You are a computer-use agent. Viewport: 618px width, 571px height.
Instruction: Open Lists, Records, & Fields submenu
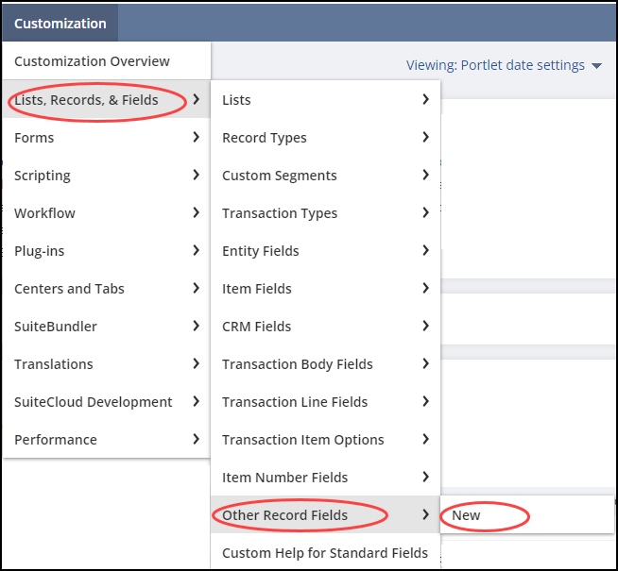(x=86, y=100)
